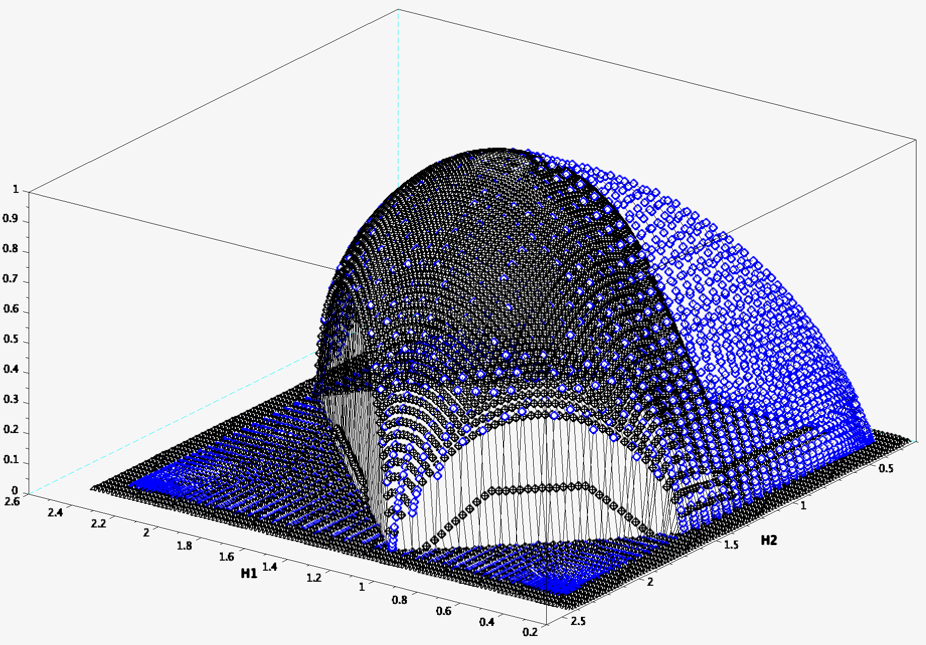Click the 2 tick on H2 axis

click(x=650, y=582)
